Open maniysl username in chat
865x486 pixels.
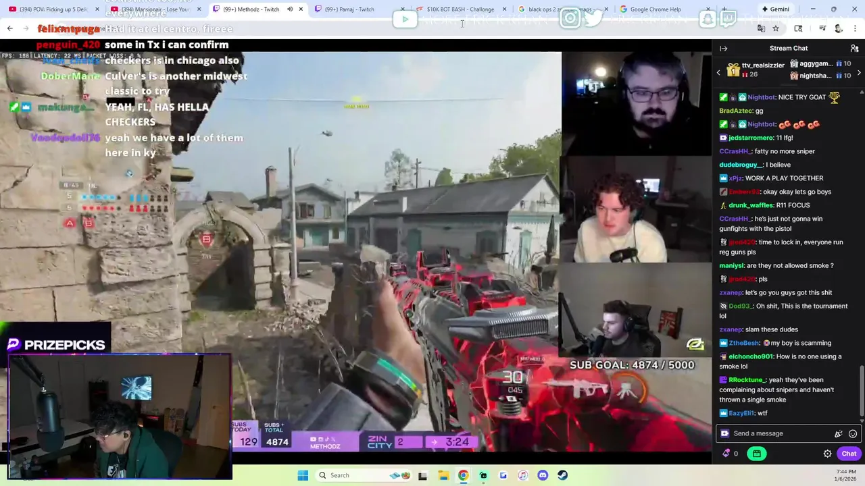click(x=731, y=266)
